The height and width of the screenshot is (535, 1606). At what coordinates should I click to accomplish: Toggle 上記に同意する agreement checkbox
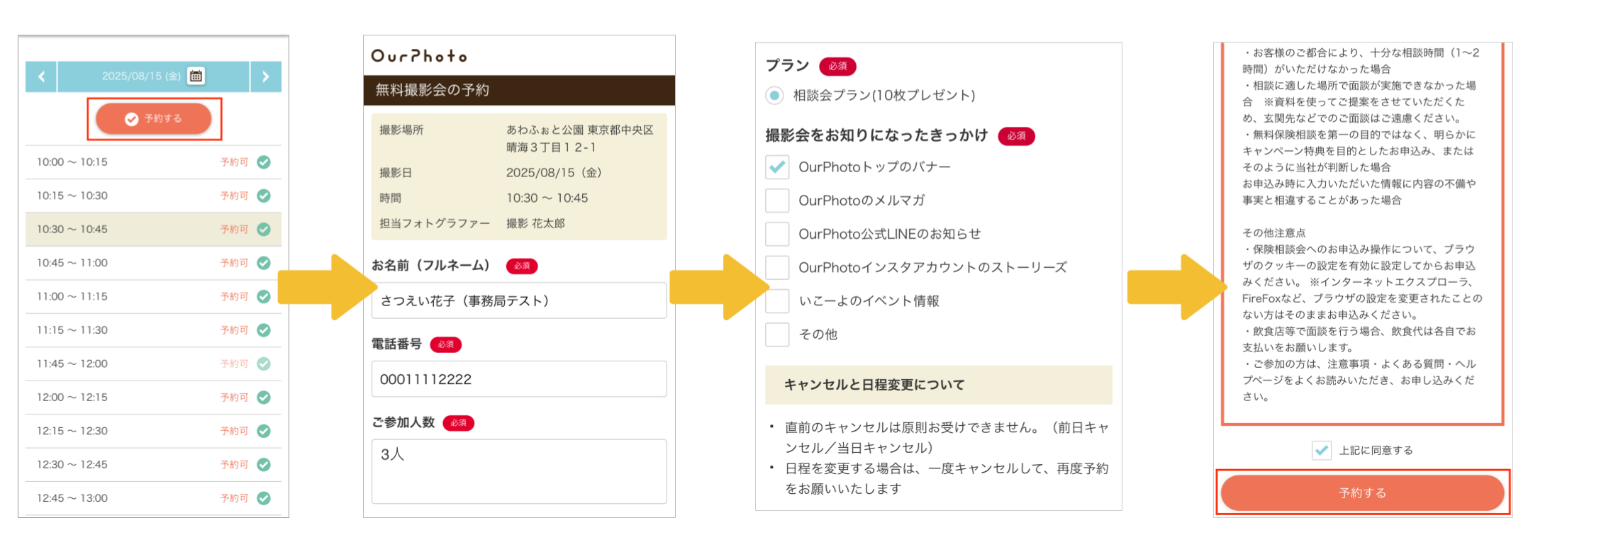click(1321, 450)
